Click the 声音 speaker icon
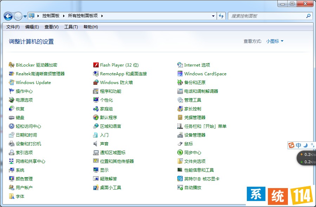This screenshot has width=316, height=207. (x=96, y=144)
